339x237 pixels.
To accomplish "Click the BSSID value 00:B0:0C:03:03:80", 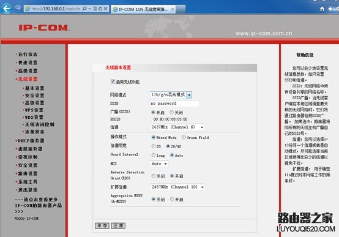I will coord(170,119).
